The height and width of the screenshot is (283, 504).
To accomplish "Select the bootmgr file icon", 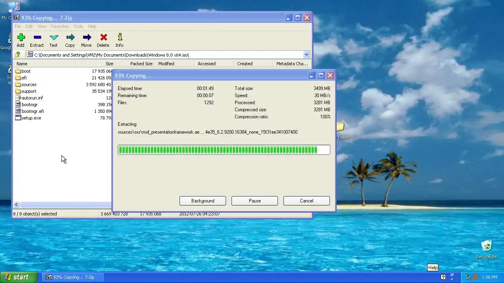I will pyautogui.click(x=18, y=105).
